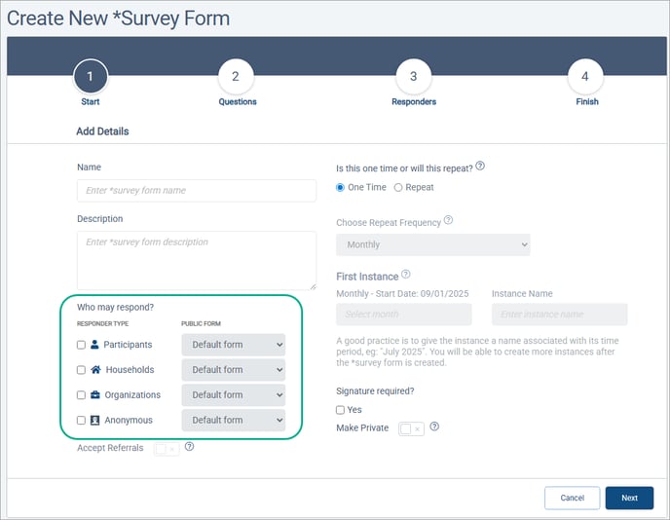
Task: Check the Participants responder checkbox
Action: 81,345
